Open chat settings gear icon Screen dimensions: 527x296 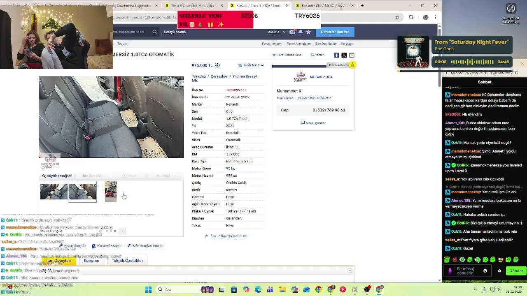499,271
